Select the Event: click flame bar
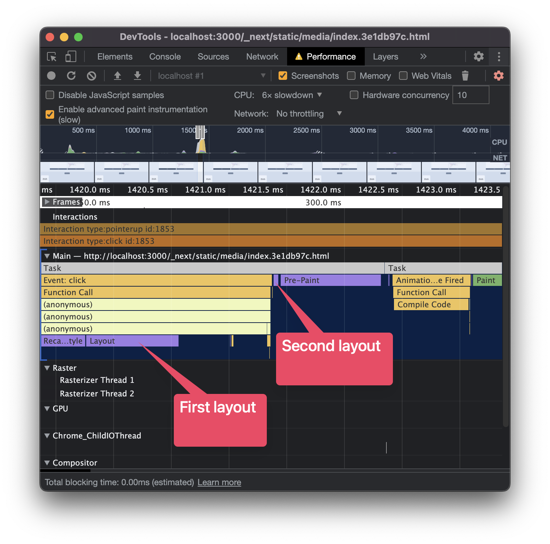This screenshot has height=544, width=550. pyautogui.click(x=156, y=280)
